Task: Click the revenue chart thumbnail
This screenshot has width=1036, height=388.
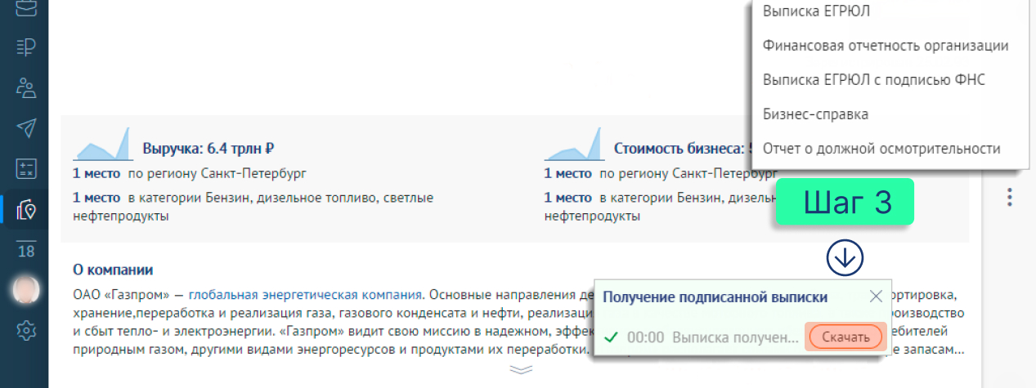Action: (x=103, y=144)
